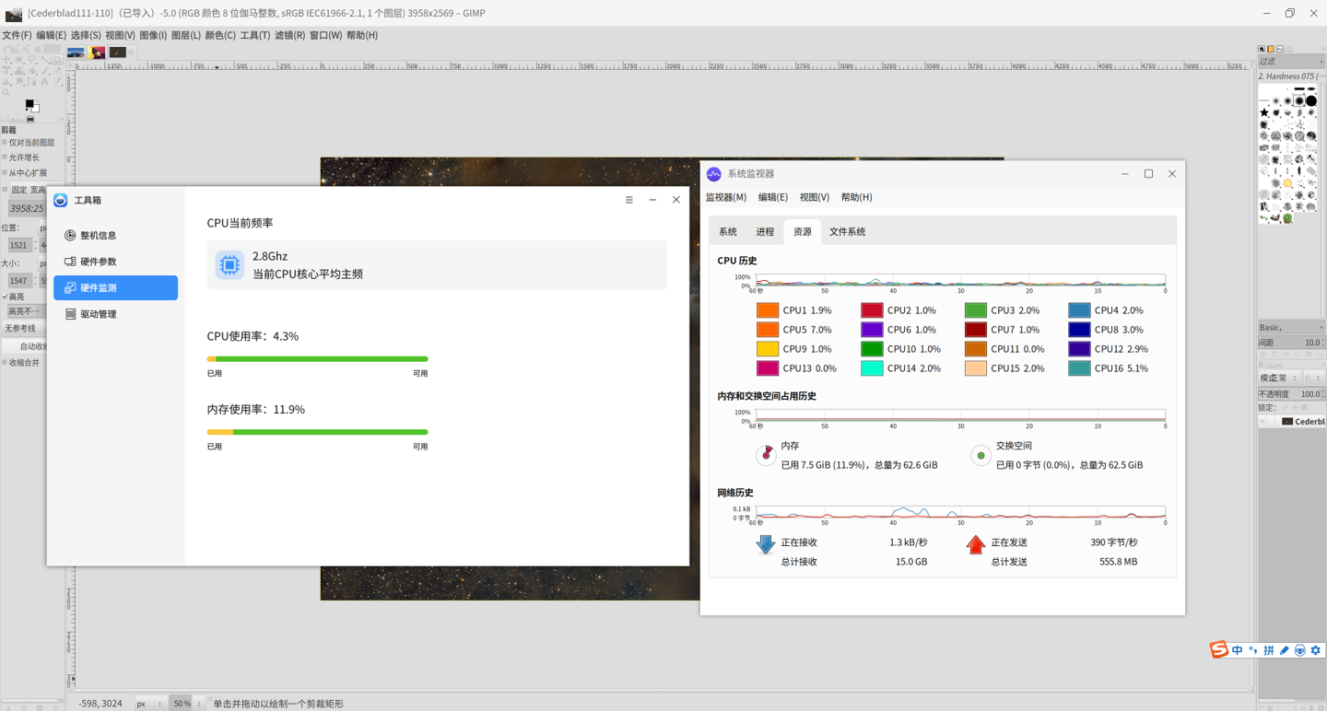Open the toolbox hamburger menu
1327x711 pixels.
(x=629, y=200)
